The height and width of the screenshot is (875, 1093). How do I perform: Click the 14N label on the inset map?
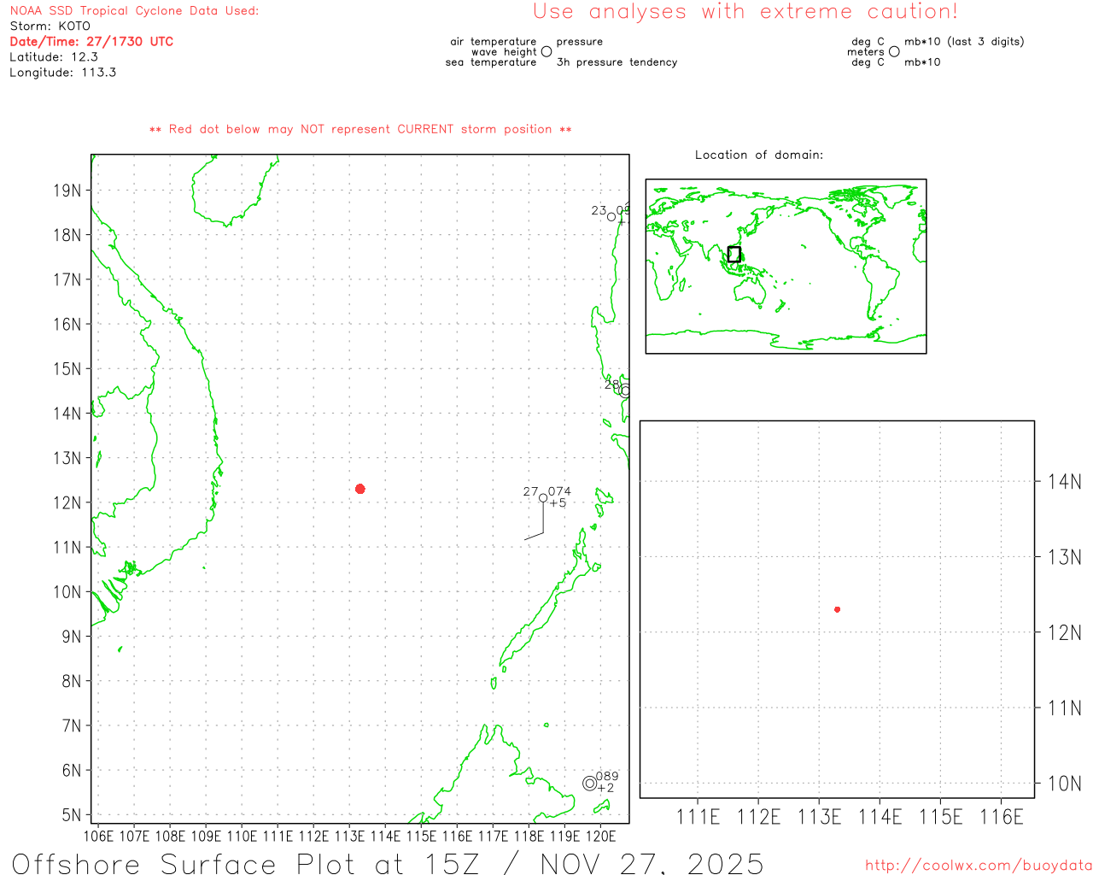click(x=1065, y=482)
